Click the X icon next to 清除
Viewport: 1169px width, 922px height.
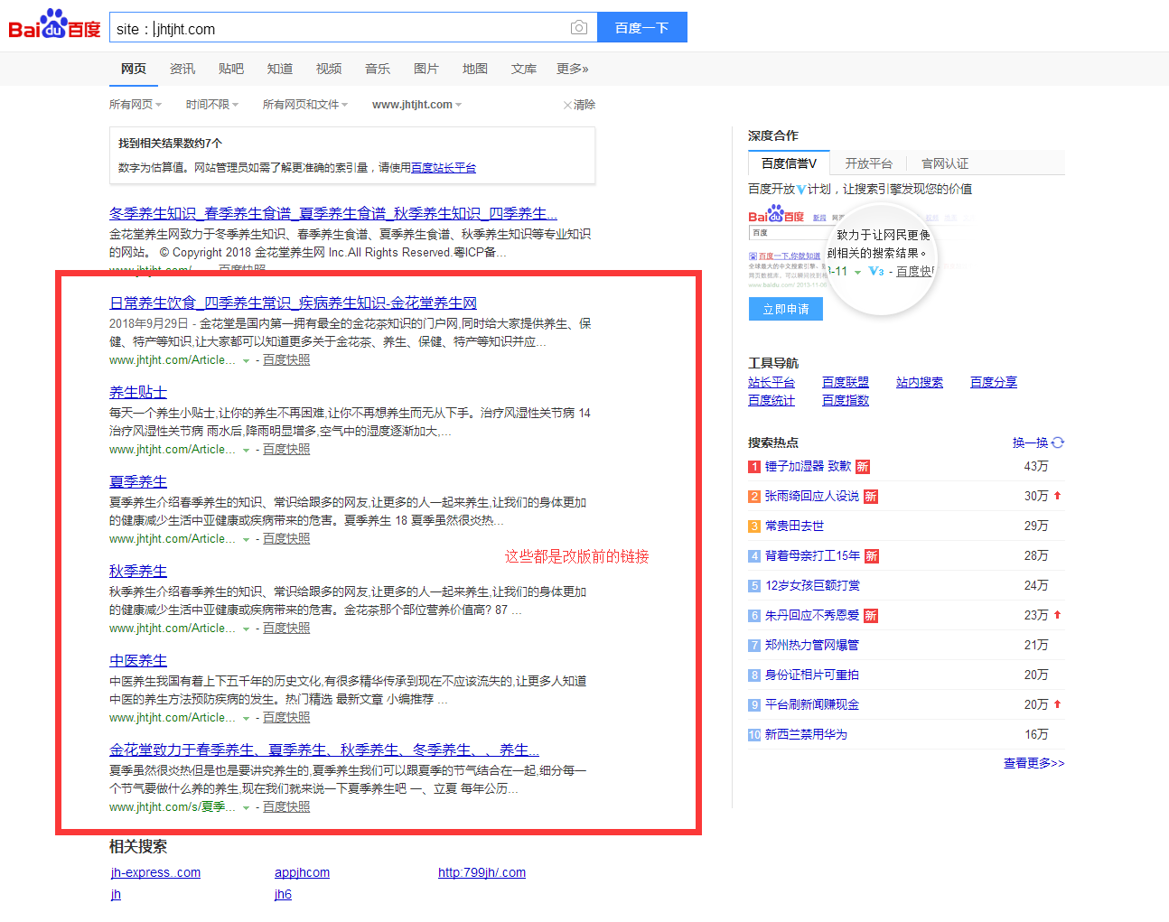[x=567, y=106]
